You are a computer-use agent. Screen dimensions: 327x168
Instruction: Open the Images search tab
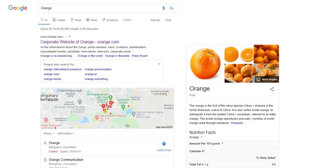[59, 20]
